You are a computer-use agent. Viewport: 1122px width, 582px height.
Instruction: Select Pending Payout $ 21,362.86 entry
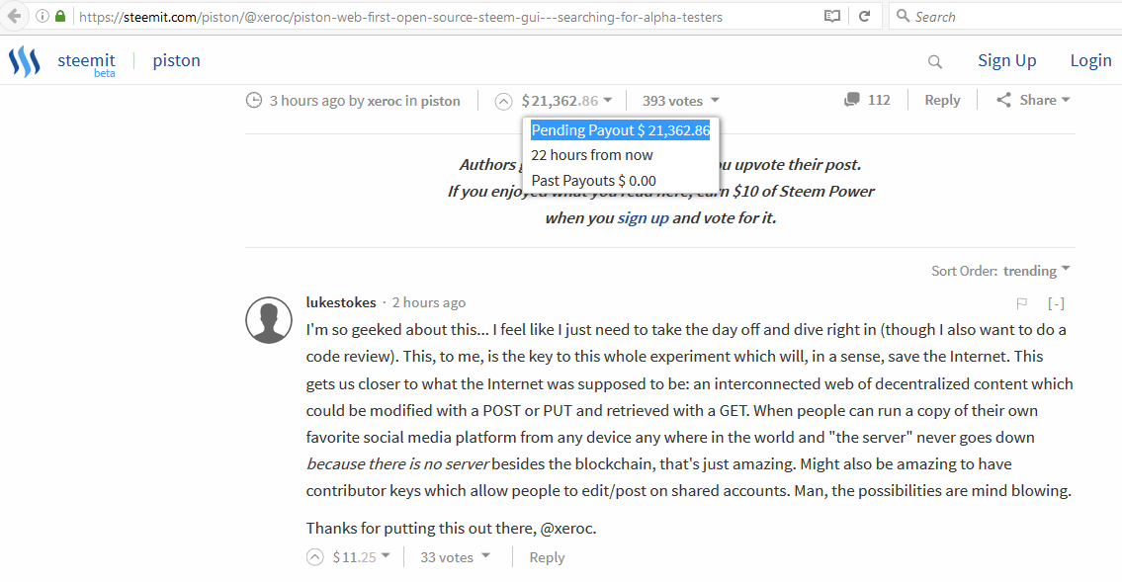621,130
